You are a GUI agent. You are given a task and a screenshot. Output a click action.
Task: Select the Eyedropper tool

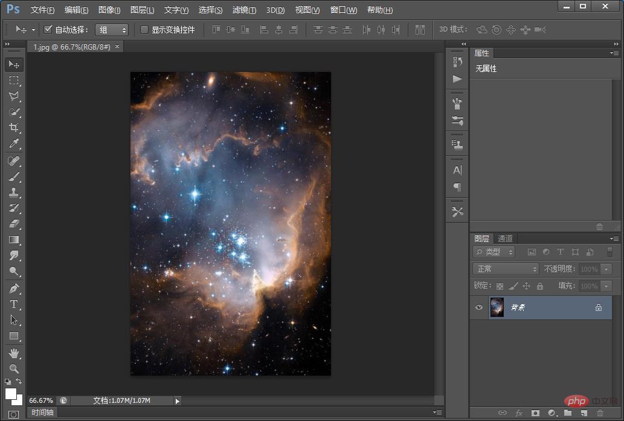(x=14, y=143)
